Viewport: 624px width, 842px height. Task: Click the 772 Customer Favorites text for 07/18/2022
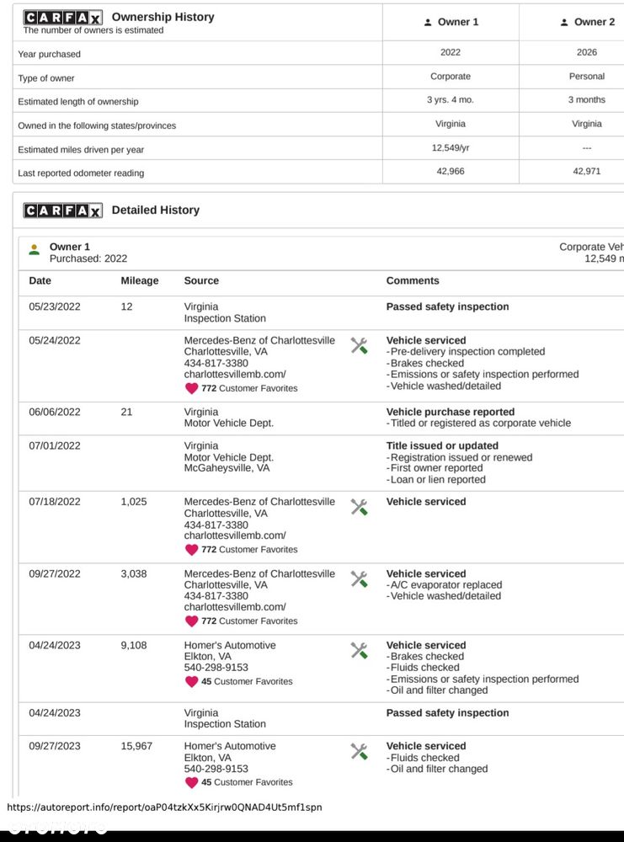[x=249, y=549]
